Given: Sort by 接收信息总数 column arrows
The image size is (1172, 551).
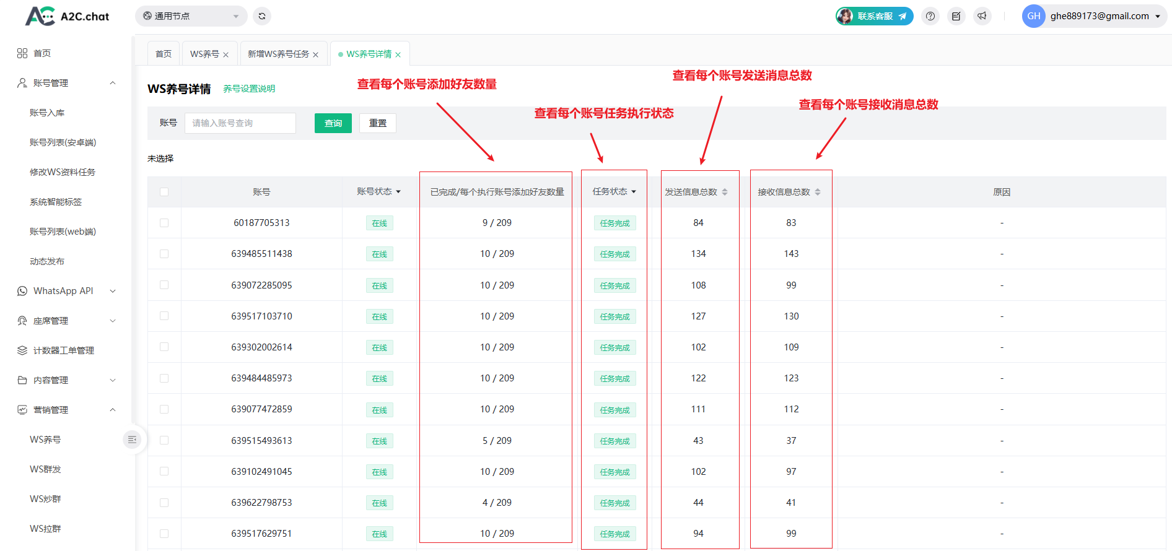Looking at the screenshot, I should point(818,192).
